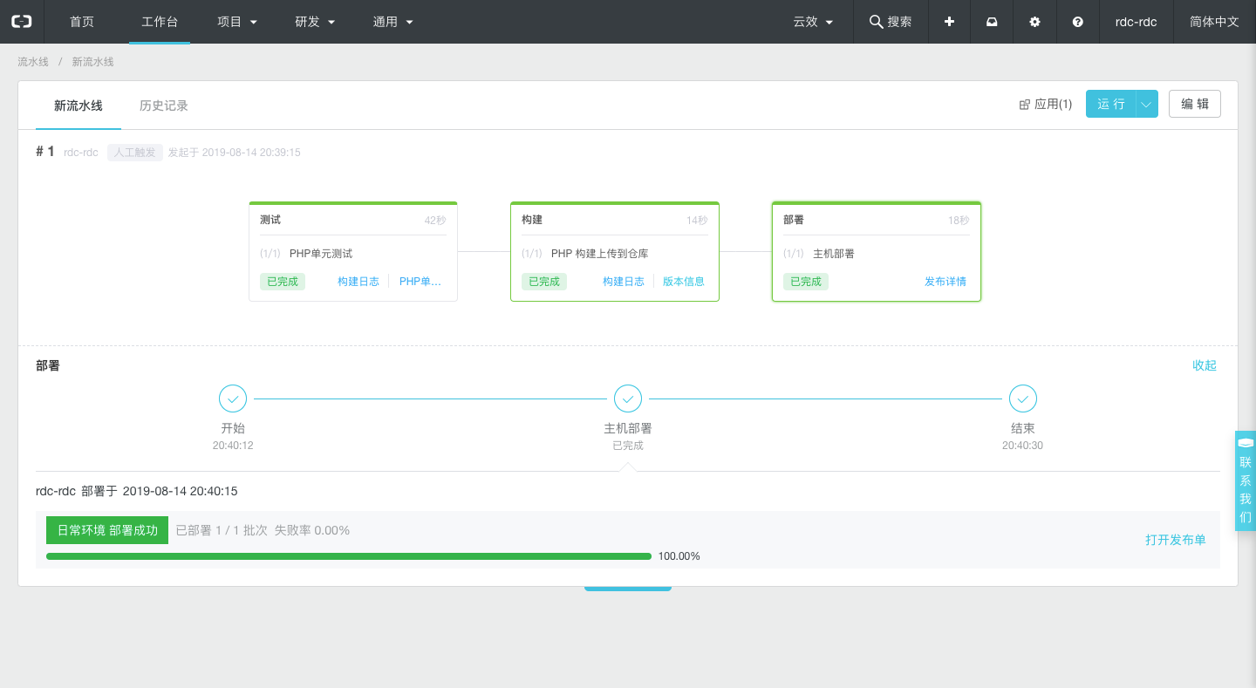The width and height of the screenshot is (1256, 688).
Task: Open 构建日志 in the 测试 card
Action: (358, 282)
